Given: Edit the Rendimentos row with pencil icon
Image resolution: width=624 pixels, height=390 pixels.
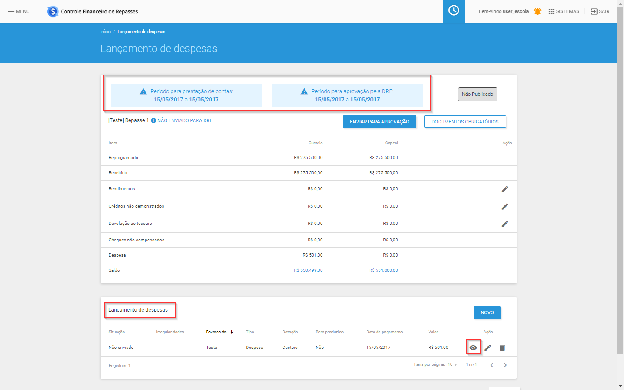Looking at the screenshot, I should point(504,189).
